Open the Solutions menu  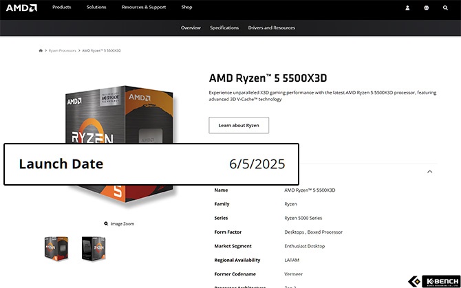point(96,7)
